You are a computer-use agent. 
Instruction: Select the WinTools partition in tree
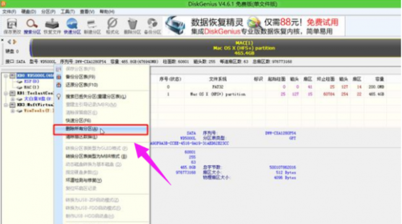coord(39,111)
